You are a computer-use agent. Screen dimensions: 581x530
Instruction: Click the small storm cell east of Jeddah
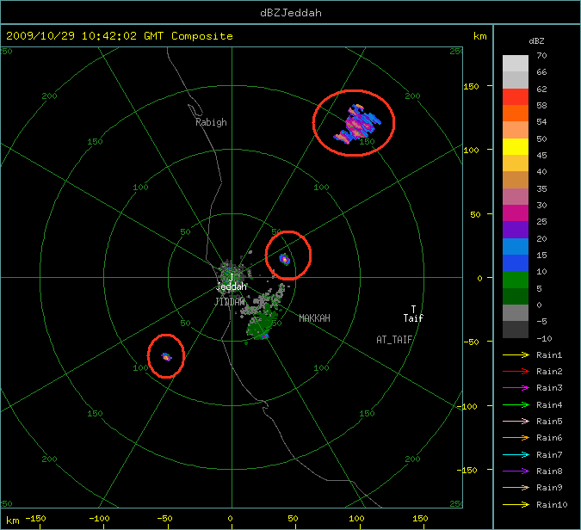click(285, 259)
